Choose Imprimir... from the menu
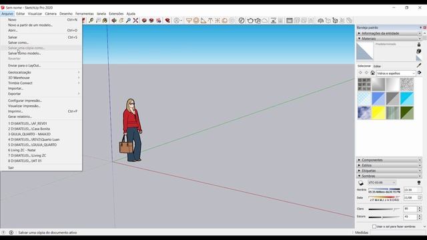 point(41,111)
